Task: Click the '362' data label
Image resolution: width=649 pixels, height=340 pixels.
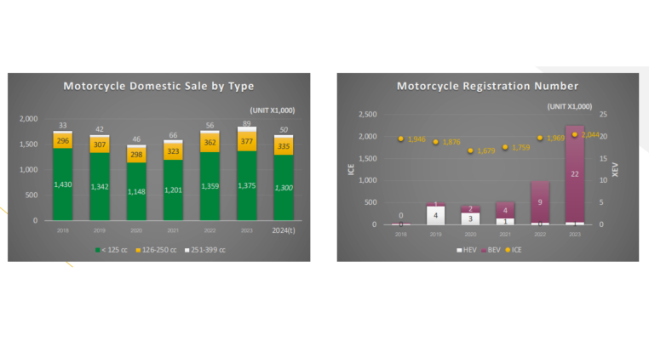Action: (x=210, y=143)
